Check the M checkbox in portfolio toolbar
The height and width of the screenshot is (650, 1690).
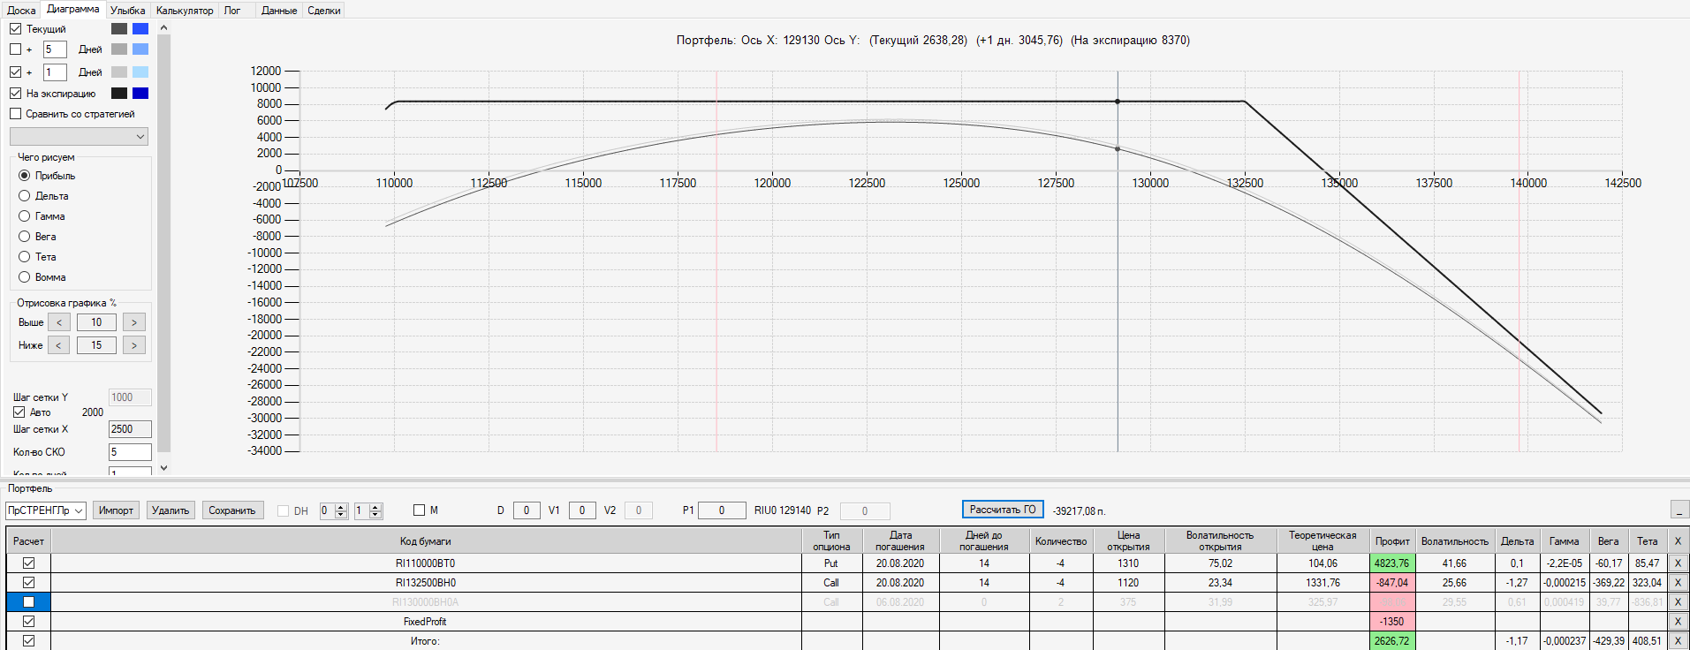point(420,510)
